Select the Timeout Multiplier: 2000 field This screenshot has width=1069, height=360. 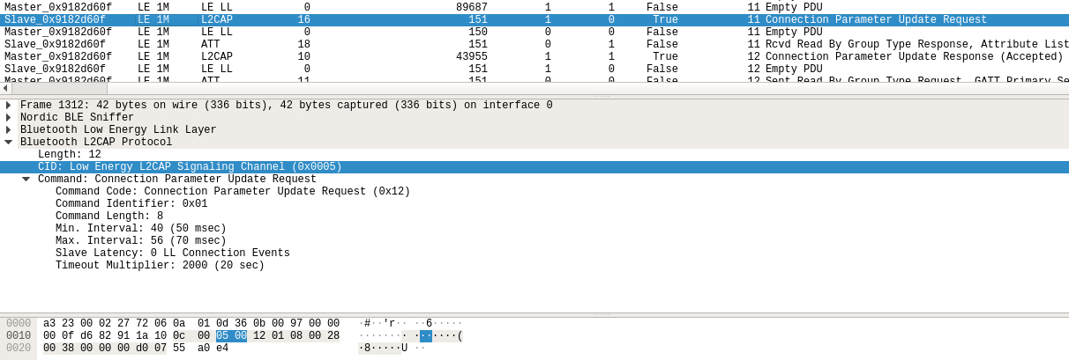160,266
